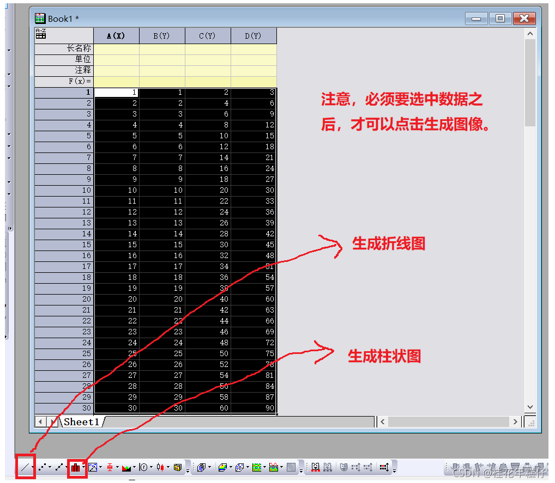Expand the 3D surface dropdown arrow
Image resolution: width=555 pixels, height=483 pixels.
[x=231, y=467]
